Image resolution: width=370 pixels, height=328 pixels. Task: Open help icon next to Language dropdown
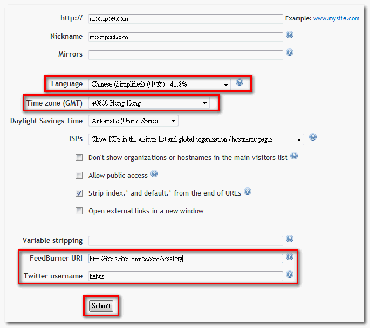pyautogui.click(x=239, y=82)
